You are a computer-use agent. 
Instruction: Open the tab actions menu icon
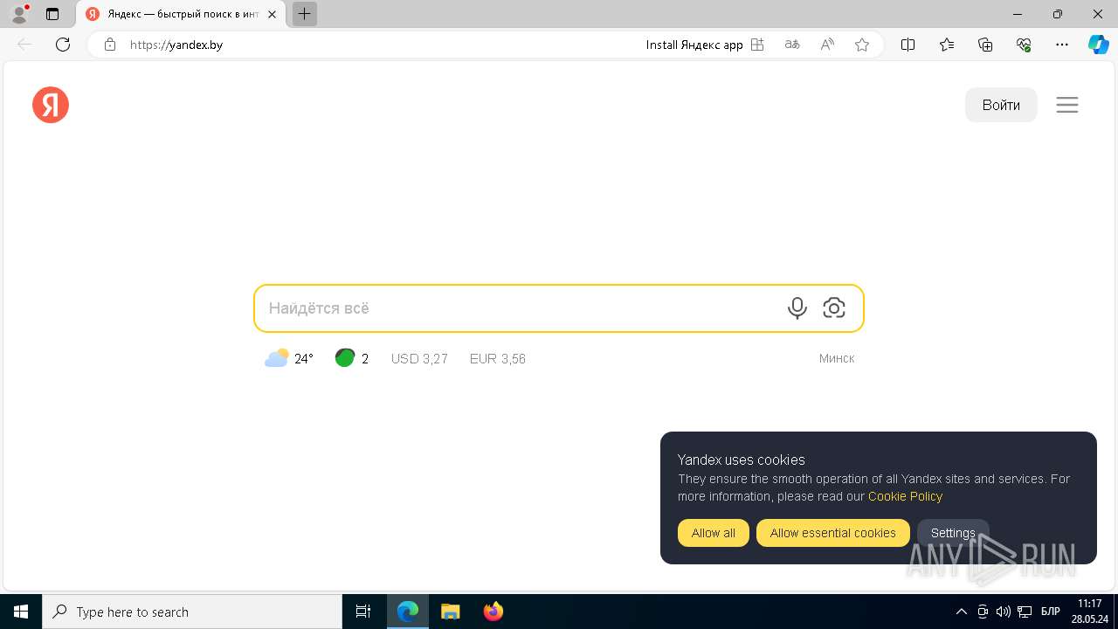click(52, 14)
